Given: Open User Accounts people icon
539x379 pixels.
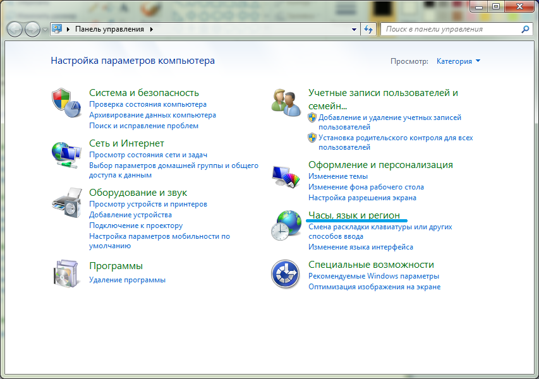Looking at the screenshot, I should click(286, 102).
